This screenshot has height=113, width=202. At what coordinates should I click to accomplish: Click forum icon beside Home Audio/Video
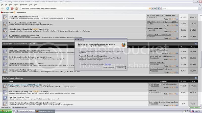5,71
